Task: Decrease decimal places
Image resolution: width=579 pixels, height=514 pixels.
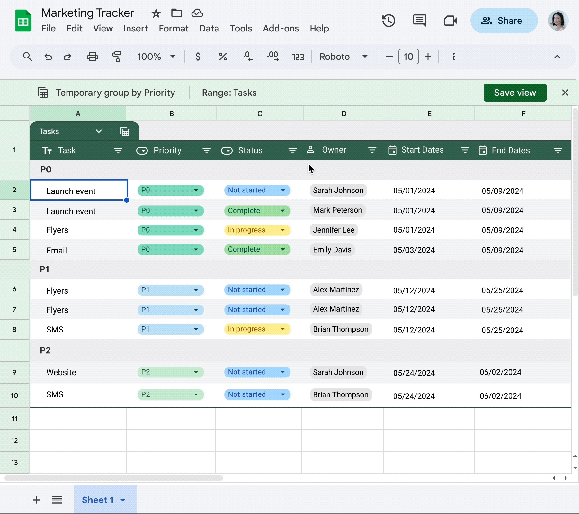Action: [248, 57]
